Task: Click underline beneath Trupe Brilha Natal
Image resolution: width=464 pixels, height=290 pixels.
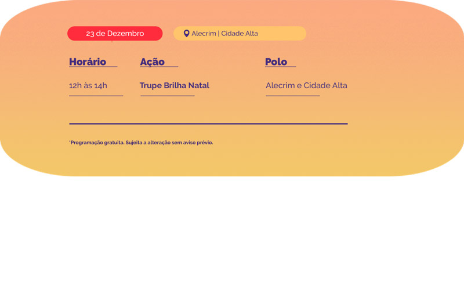Action: point(168,96)
